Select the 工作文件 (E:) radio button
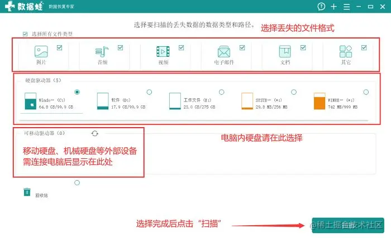Image resolution: width=391 pixels, height=238 pixels. click(221, 92)
